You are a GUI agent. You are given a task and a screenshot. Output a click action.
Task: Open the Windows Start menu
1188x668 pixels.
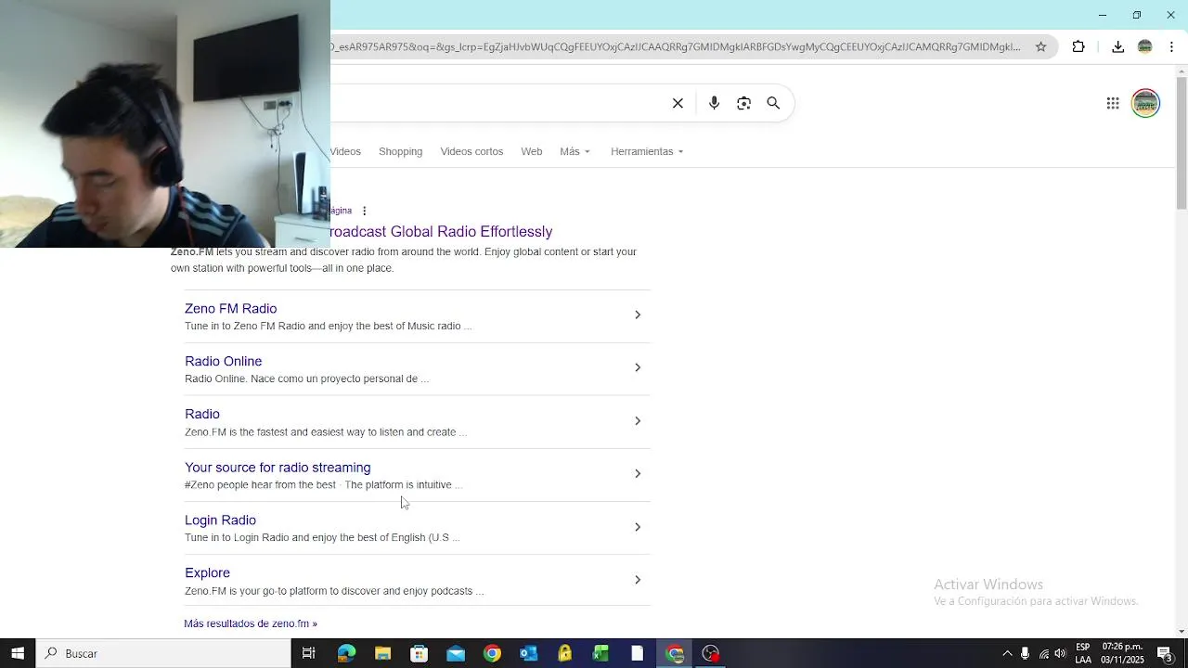[18, 653]
